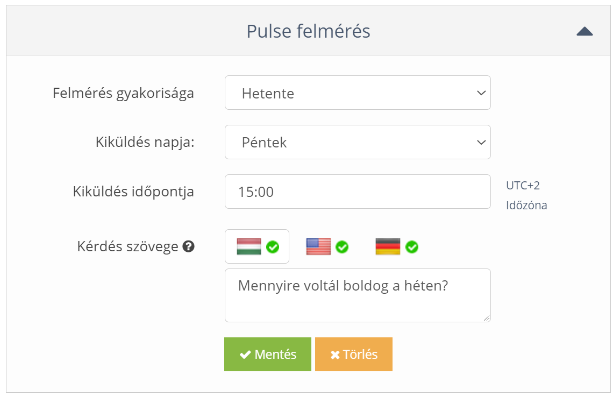The width and height of the screenshot is (613, 396).
Task: Click the question mark help icon
Action: pos(188,247)
